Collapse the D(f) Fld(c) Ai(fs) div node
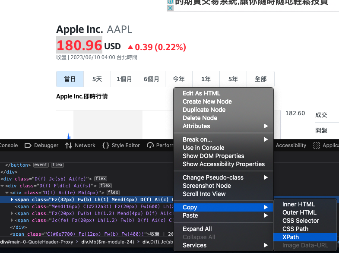Viewport: 339px width, 253px height. pos(3,186)
